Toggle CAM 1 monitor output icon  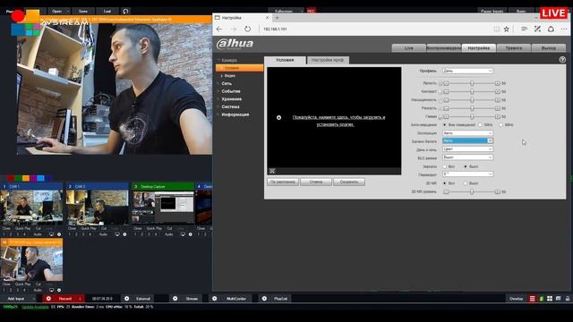coord(52,234)
